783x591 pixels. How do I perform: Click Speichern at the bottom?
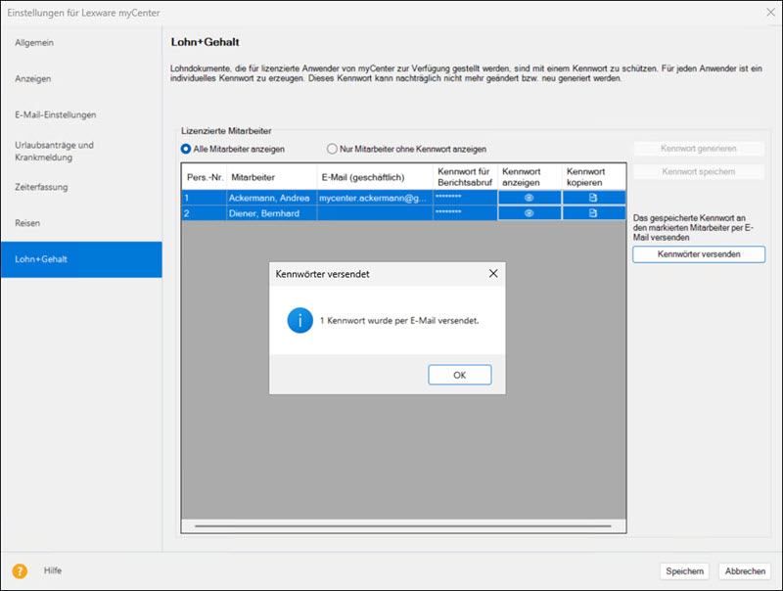[x=684, y=571]
